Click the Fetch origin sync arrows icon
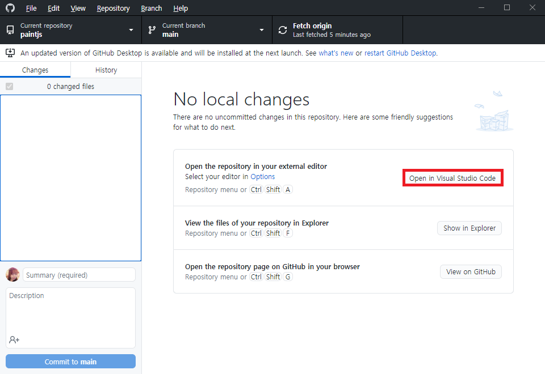The image size is (545, 374). pyautogui.click(x=283, y=30)
